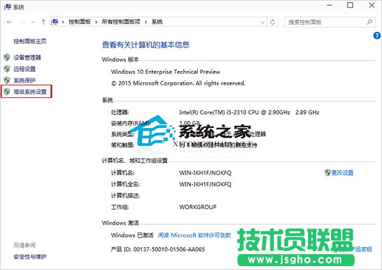Maximize the 系统 window
Viewport: 382px width, 270px height.
point(350,5)
